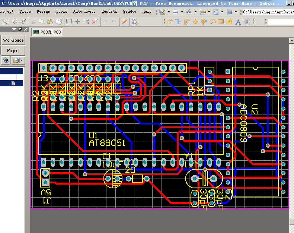Click the Clear Filter red X icon
This screenshot has height=233, width=294.
tap(95, 22)
